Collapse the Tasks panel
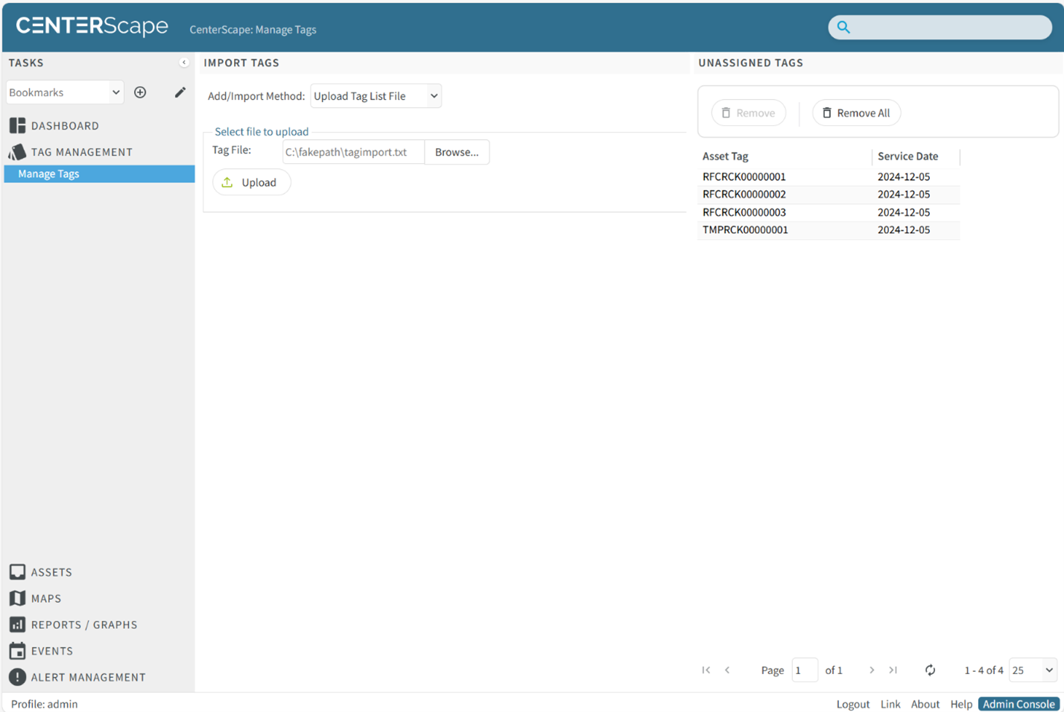 (183, 63)
